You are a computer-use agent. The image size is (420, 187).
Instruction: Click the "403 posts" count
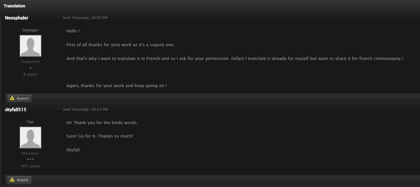(x=30, y=166)
